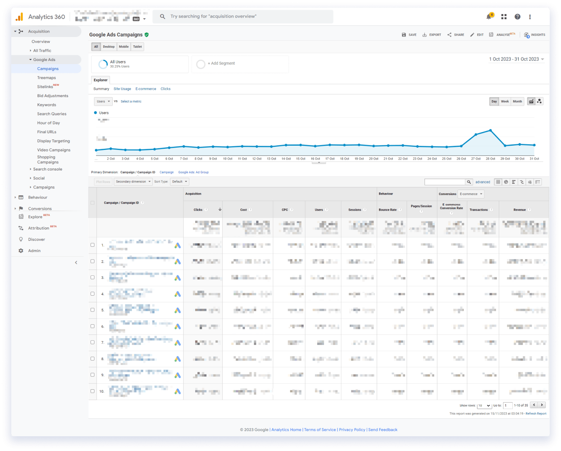
Task: Switch to the Mobile segment tab
Action: [124, 47]
